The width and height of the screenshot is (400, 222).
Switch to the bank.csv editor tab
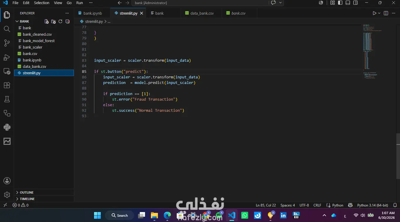coord(239,13)
